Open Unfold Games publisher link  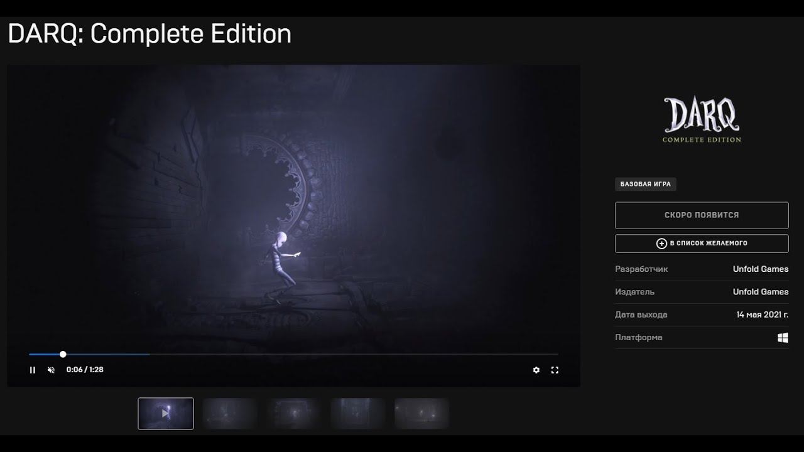tap(761, 292)
